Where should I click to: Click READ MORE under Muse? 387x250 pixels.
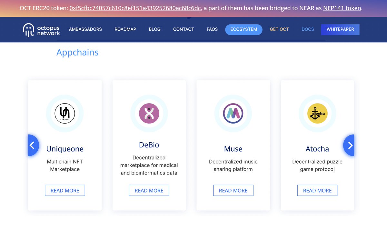click(x=233, y=190)
